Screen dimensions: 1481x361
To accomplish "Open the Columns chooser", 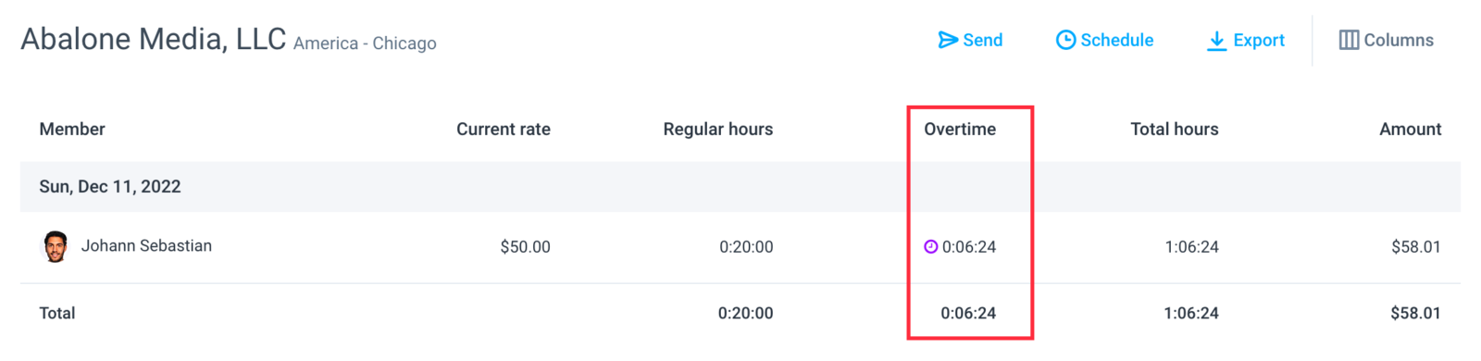I will tap(1387, 40).
